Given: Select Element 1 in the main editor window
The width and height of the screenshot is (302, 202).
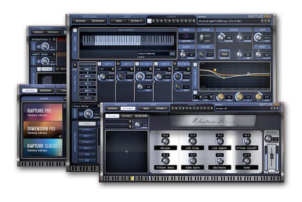Looking at the screenshot, I should tap(149, 21).
